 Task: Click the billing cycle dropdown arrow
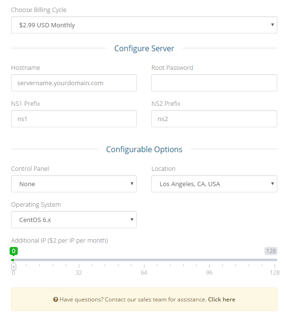[x=273, y=25]
